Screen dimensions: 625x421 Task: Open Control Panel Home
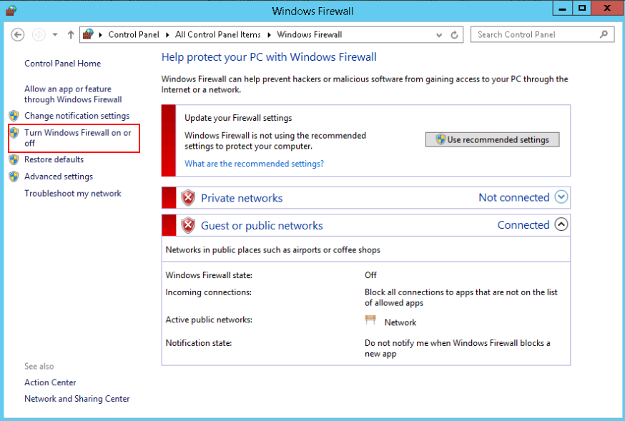point(63,64)
